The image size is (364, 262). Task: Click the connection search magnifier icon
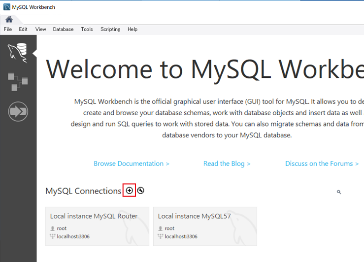339,192
